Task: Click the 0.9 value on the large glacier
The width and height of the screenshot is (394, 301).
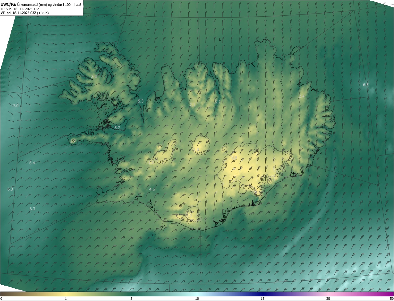Action: pos(234,157)
